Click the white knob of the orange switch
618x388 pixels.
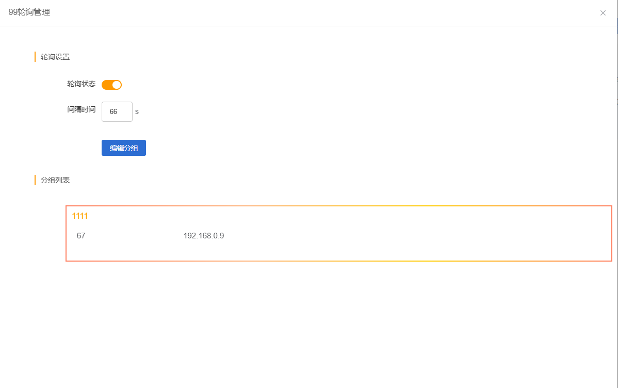[x=116, y=85]
